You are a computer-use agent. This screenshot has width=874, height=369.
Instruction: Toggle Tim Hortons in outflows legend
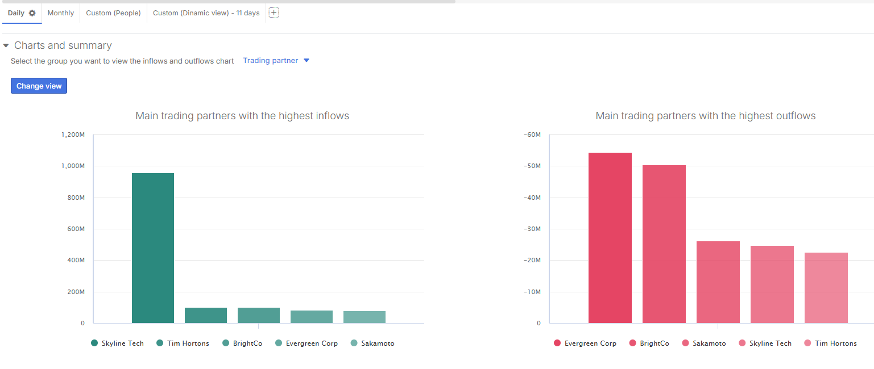pyautogui.click(x=835, y=343)
